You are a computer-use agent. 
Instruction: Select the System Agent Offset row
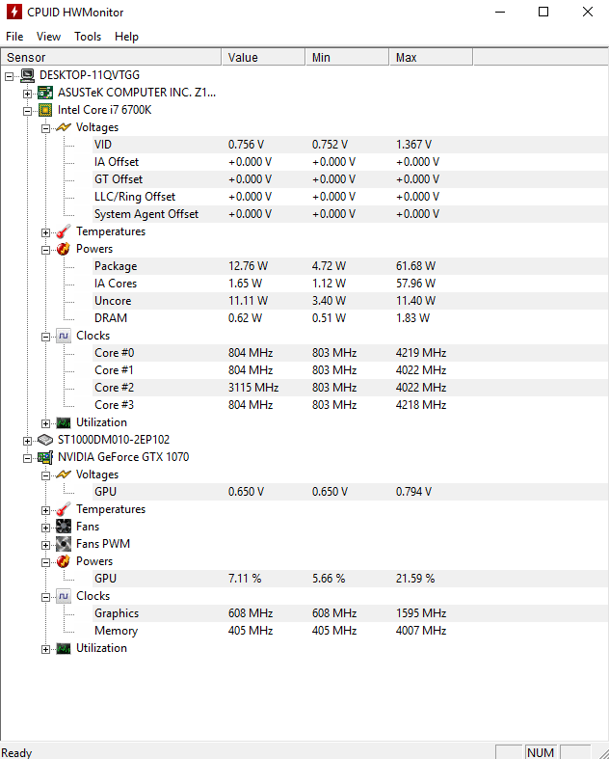[350, 214]
